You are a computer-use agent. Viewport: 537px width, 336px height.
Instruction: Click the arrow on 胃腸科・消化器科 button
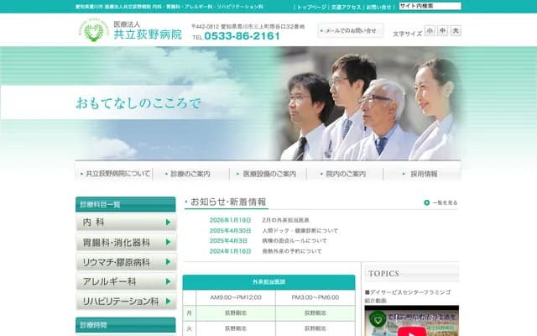tap(168, 242)
